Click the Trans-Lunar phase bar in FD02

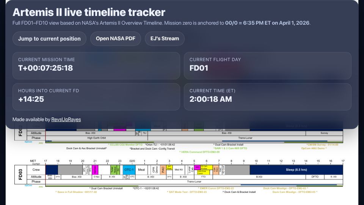pos(245,138)
